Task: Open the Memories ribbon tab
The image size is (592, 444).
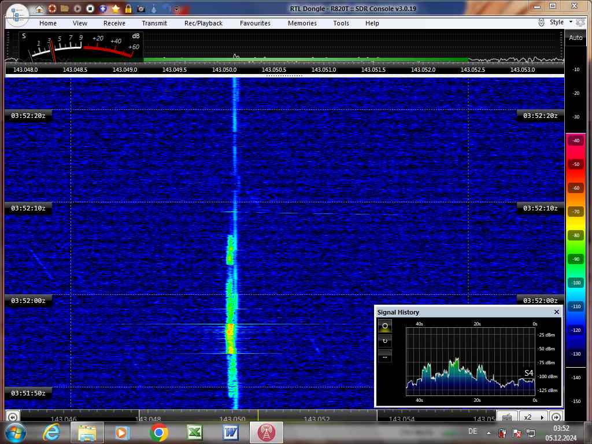Action: [x=302, y=23]
